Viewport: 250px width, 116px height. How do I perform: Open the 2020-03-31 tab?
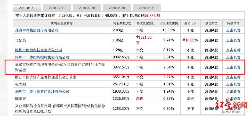pos(146,8)
